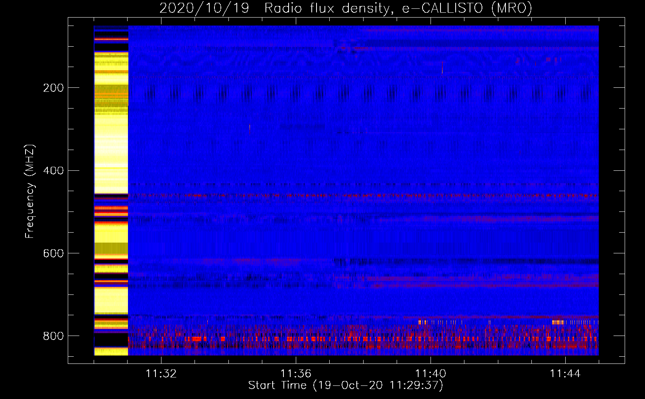This screenshot has width=645, height=399.
Task: Click the '11:44' time tick label
Action: point(565,374)
